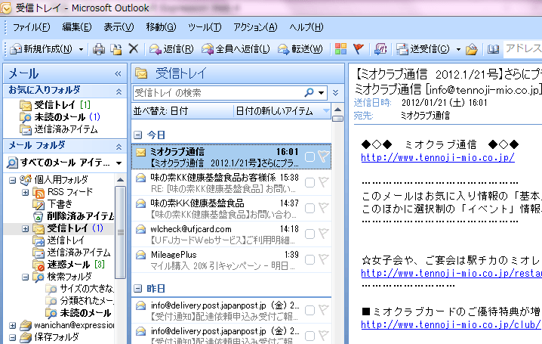The width and height of the screenshot is (542, 344).
Task: Open アクション(A) menu
Action: 255,27
